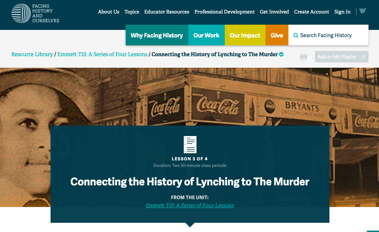Select the Our Work tab
Image resolution: width=379 pixels, height=232 pixels.
click(x=206, y=35)
